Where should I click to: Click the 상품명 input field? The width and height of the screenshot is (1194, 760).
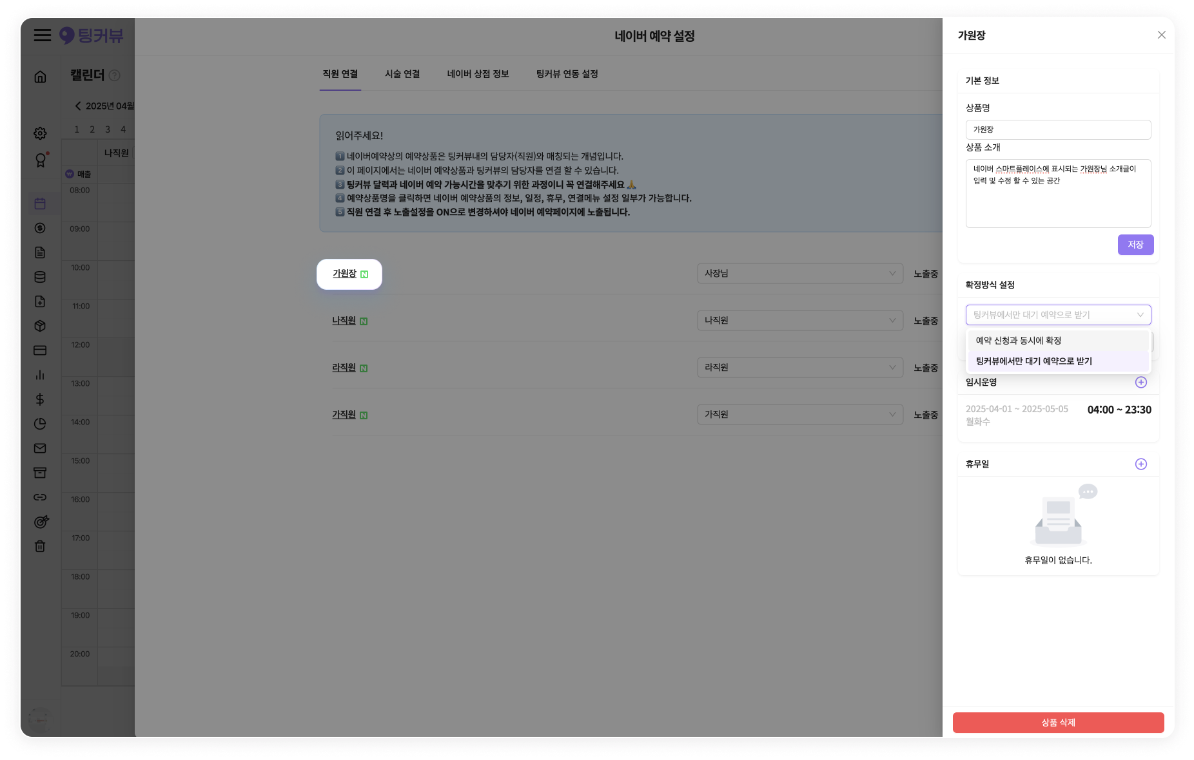pyautogui.click(x=1058, y=129)
